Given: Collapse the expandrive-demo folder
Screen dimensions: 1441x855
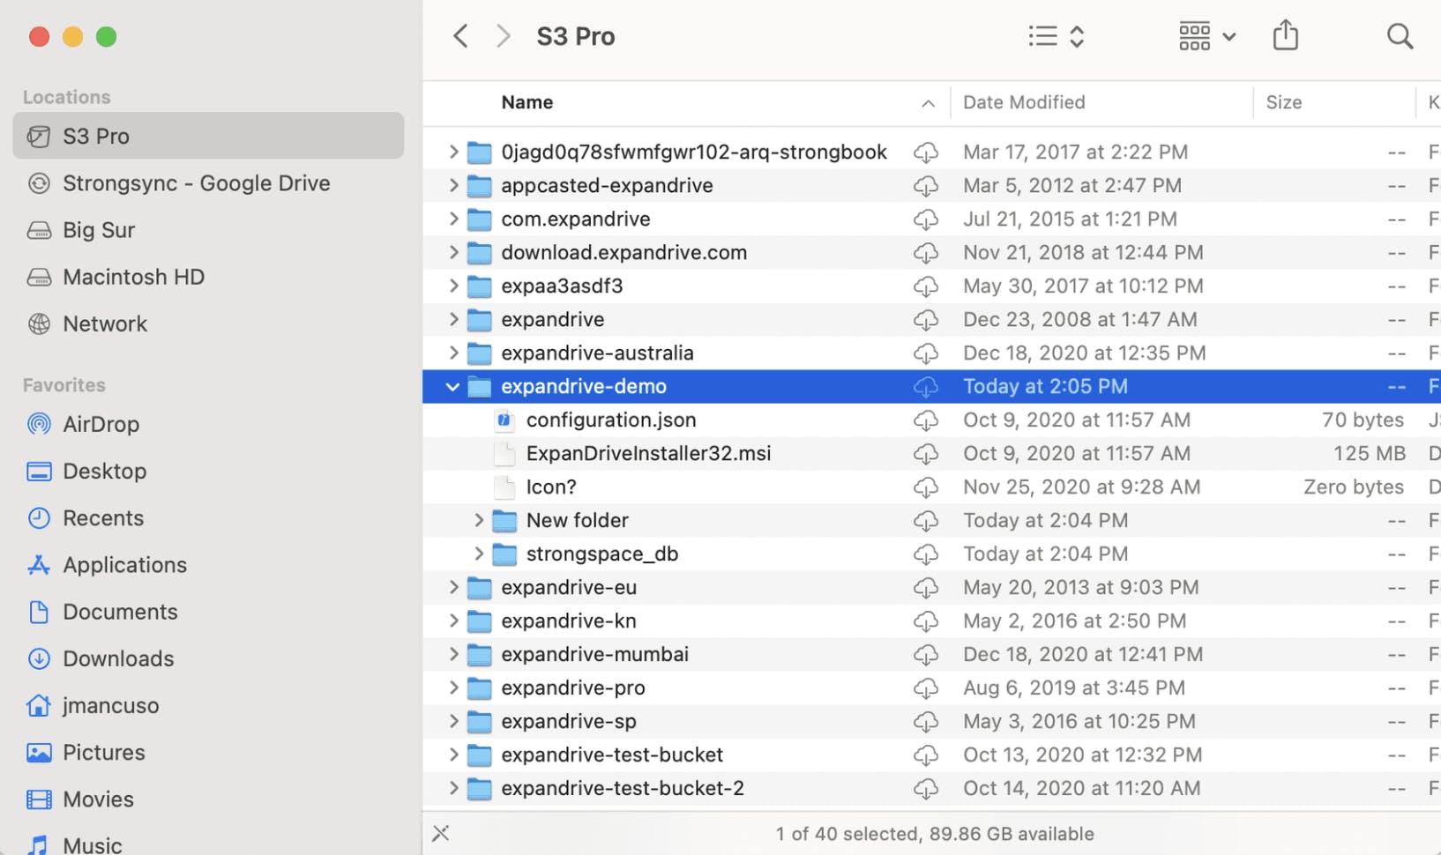Looking at the screenshot, I should pyautogui.click(x=453, y=386).
